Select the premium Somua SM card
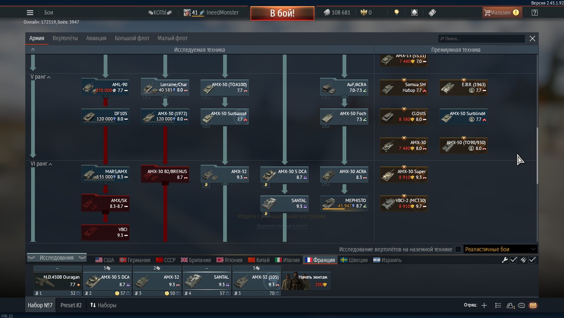This screenshot has width=564, height=318. tap(404, 87)
